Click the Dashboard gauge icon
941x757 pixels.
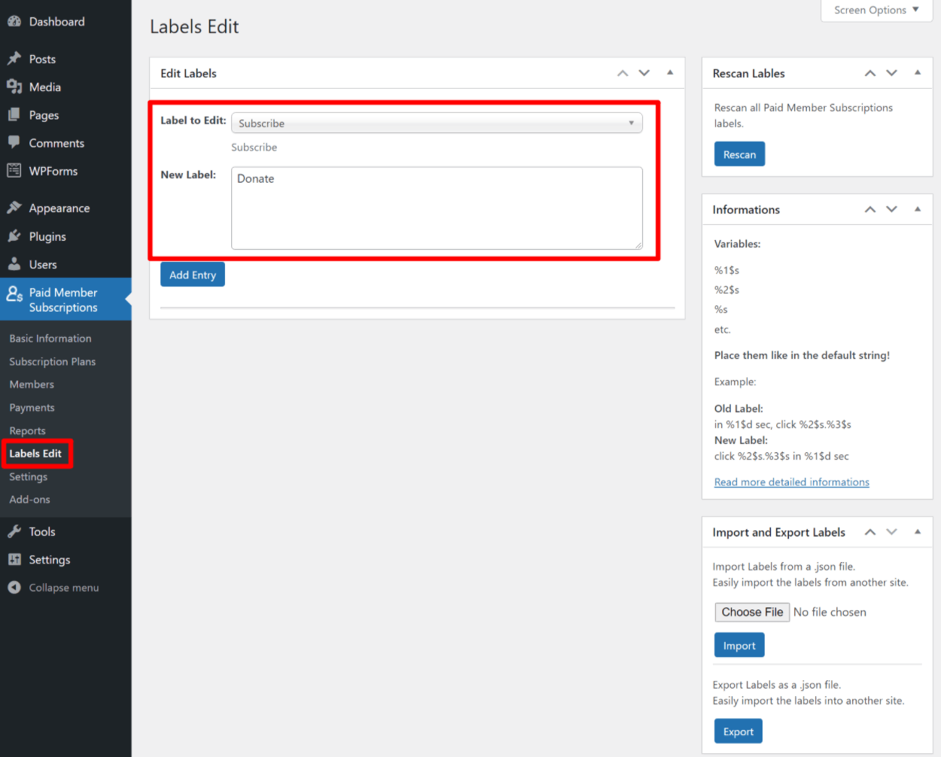[14, 22]
